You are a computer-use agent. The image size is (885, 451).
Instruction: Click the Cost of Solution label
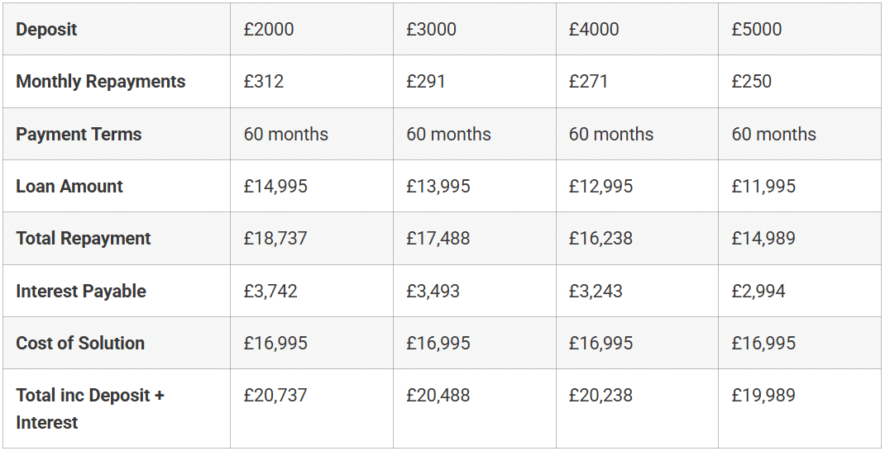point(80,343)
